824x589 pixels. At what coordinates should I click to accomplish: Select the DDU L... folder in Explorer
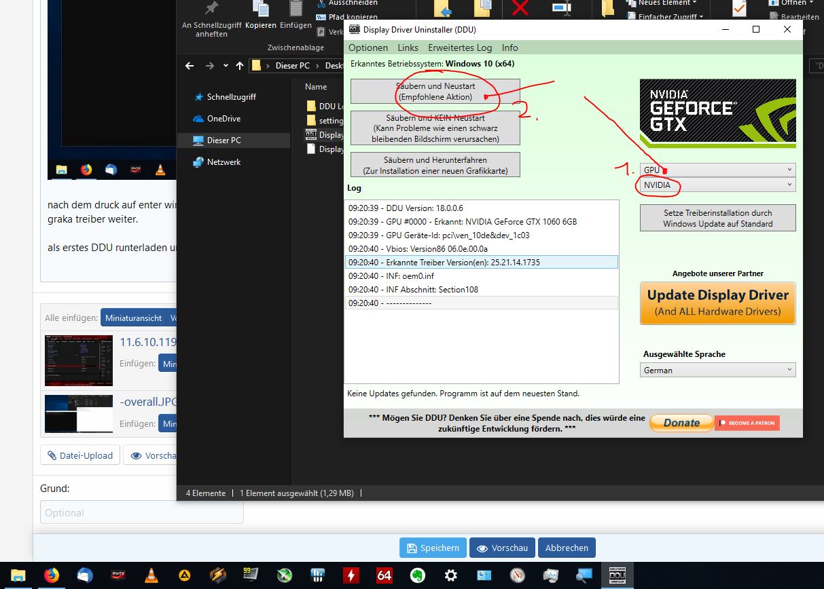coord(325,106)
